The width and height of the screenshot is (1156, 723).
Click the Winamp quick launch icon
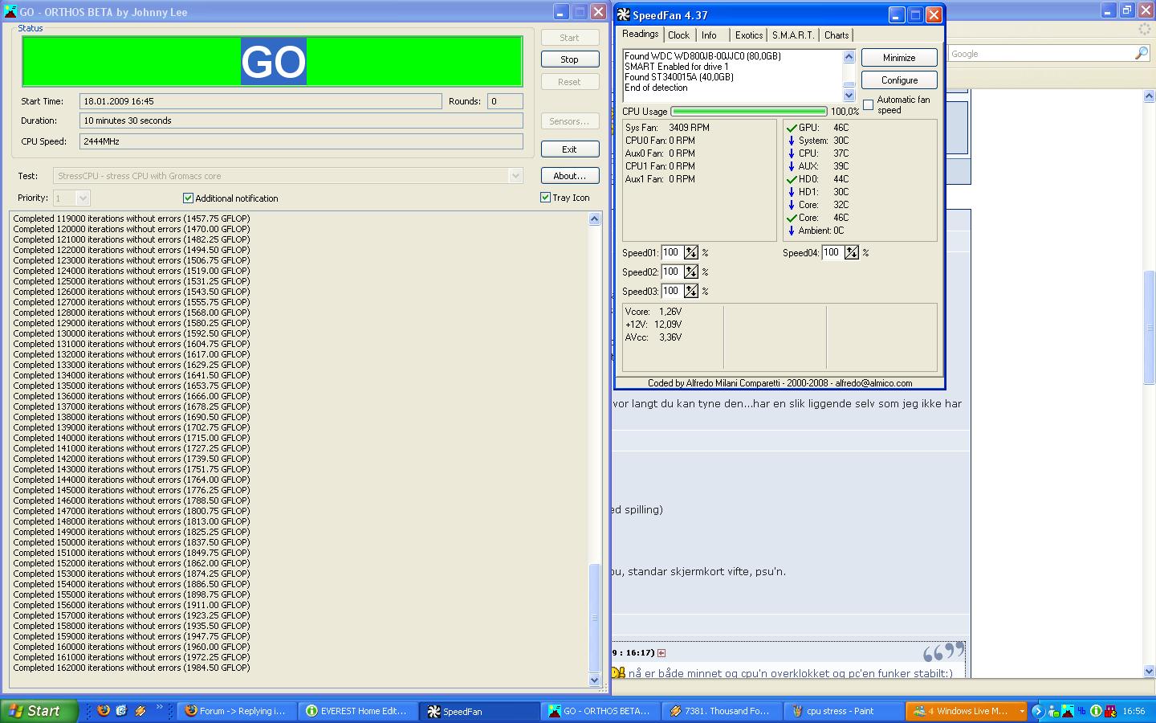point(140,711)
